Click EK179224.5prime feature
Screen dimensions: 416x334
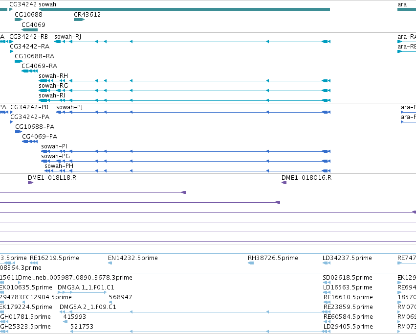tap(2, 312)
